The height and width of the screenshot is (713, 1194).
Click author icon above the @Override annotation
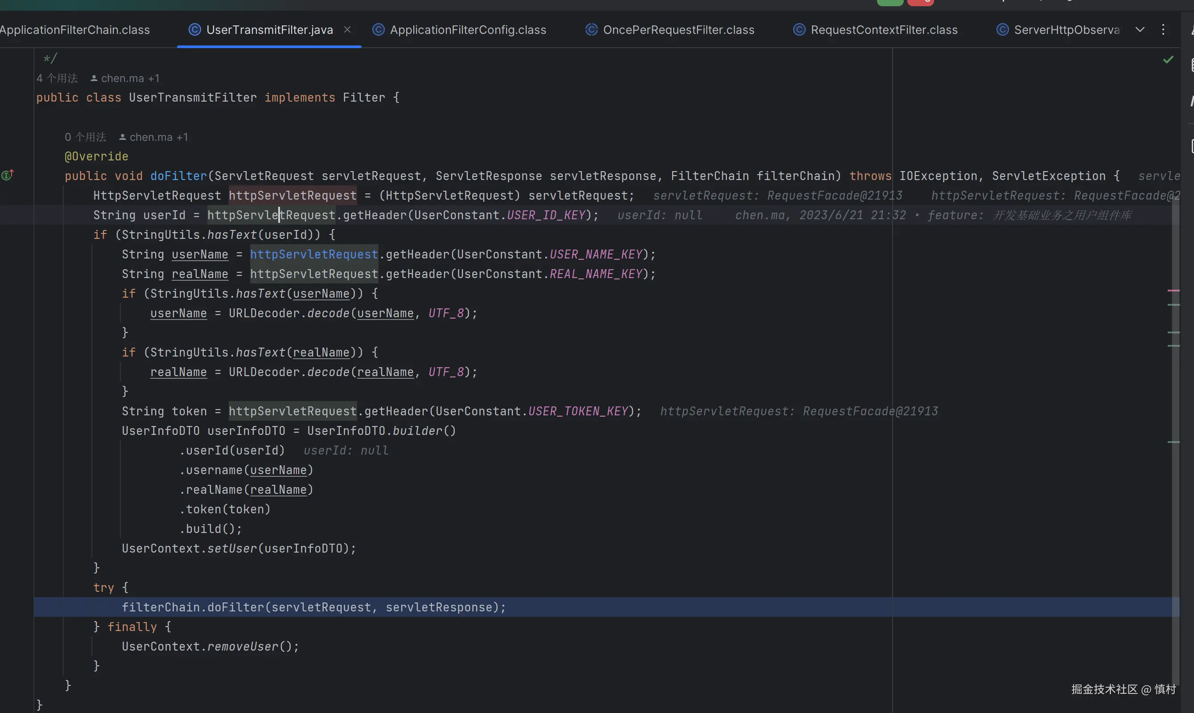pos(123,137)
